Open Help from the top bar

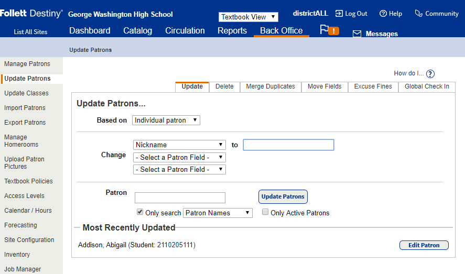pos(383,14)
